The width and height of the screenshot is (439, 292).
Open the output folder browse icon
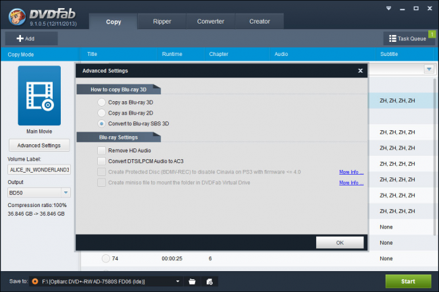(x=192, y=281)
